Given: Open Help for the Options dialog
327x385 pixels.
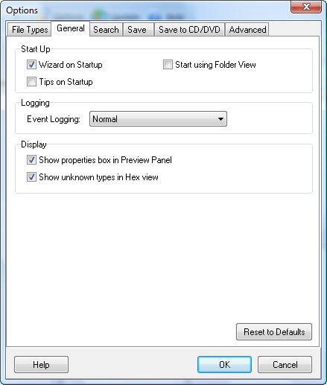Looking at the screenshot, I should pyautogui.click(x=41, y=364).
